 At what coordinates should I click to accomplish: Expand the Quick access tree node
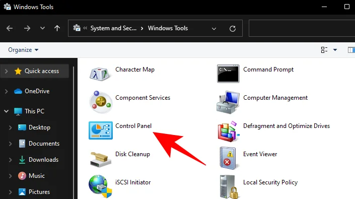pyautogui.click(x=7, y=71)
